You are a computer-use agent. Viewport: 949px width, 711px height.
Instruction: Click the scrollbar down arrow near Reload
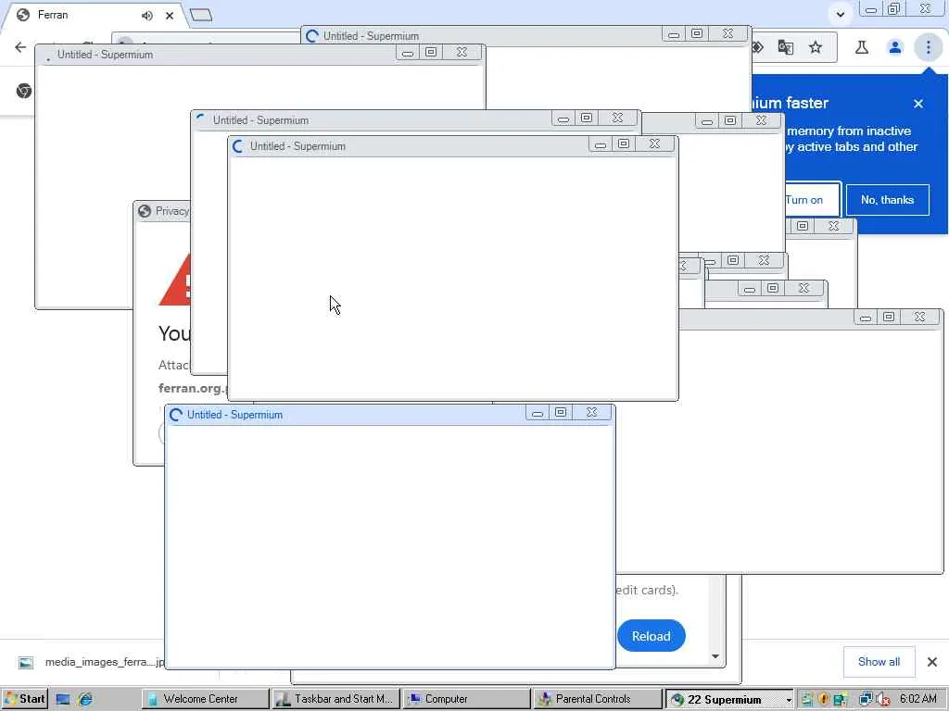(x=715, y=656)
